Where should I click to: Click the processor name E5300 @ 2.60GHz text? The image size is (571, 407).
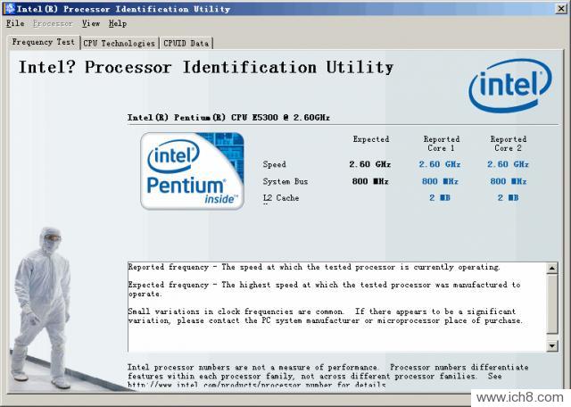pyautogui.click(x=228, y=117)
